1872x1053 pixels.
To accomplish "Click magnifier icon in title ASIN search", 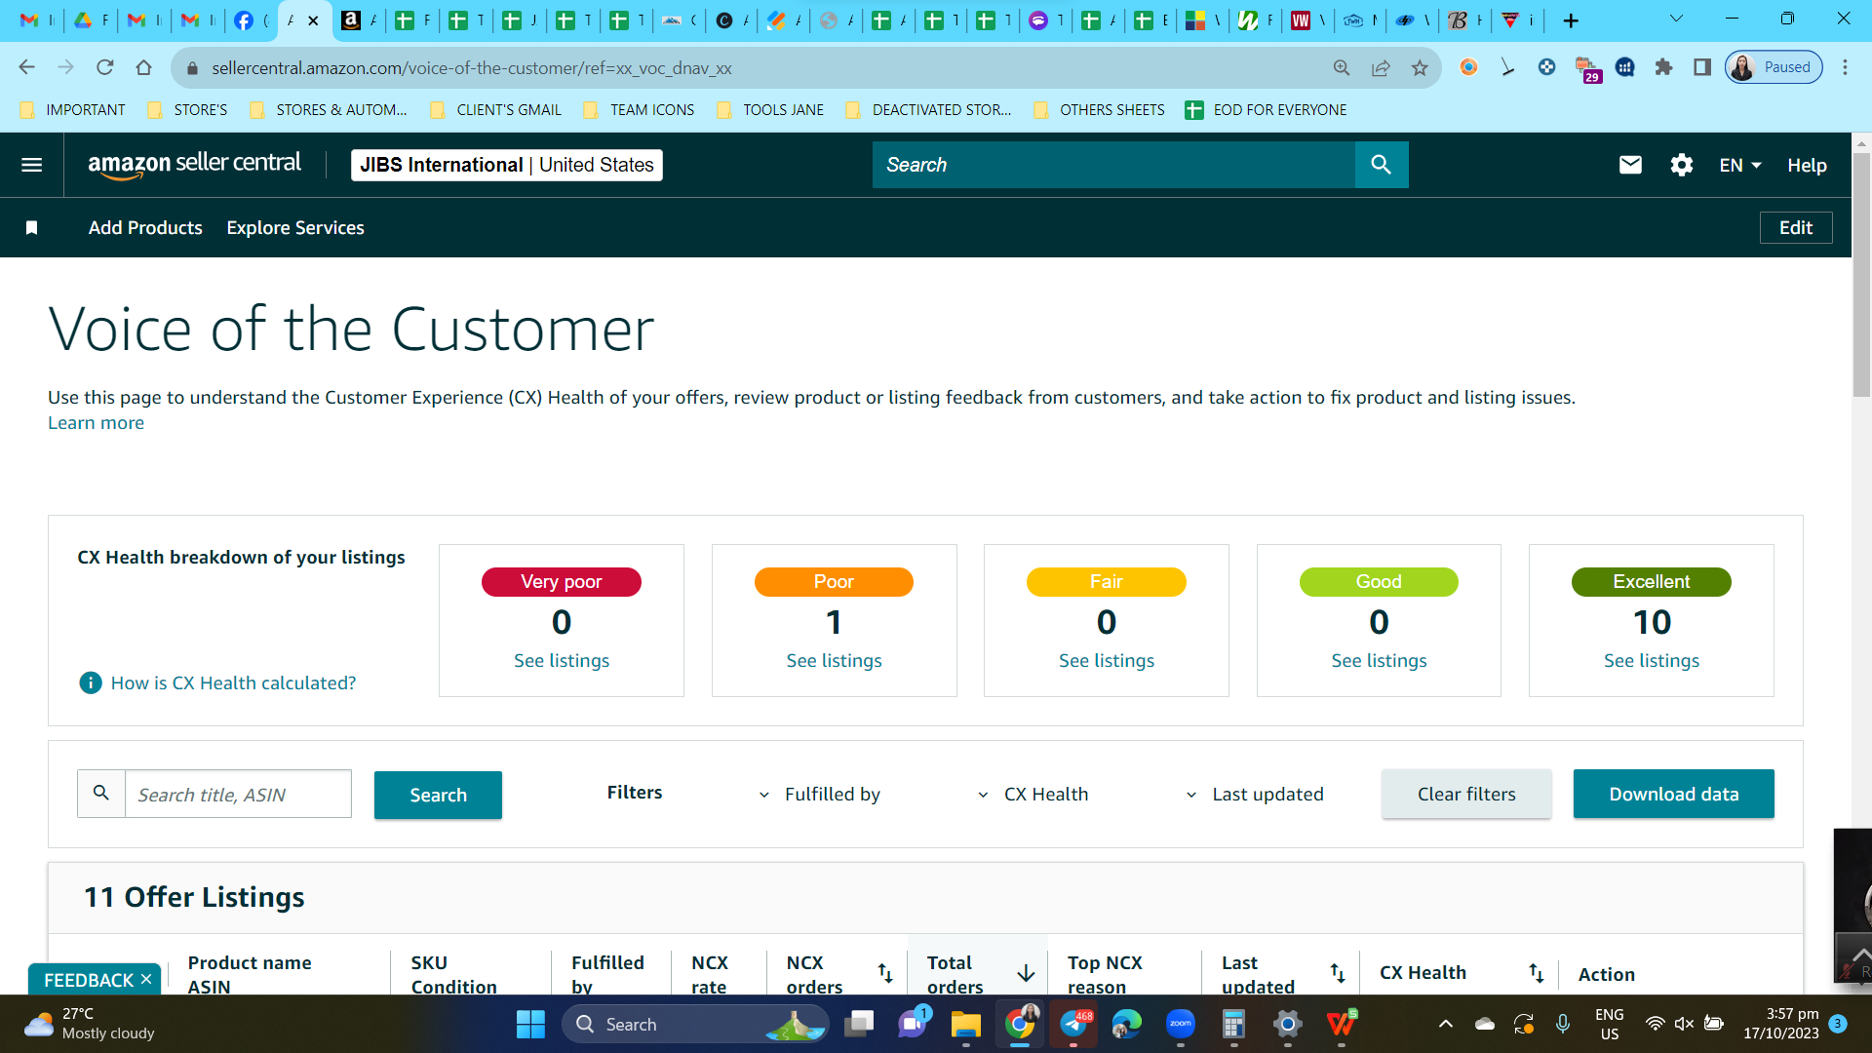I will pyautogui.click(x=101, y=794).
